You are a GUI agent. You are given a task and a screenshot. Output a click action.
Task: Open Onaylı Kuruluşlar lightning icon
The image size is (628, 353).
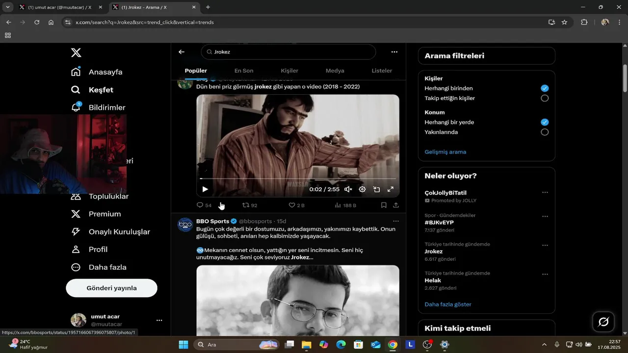click(76, 231)
